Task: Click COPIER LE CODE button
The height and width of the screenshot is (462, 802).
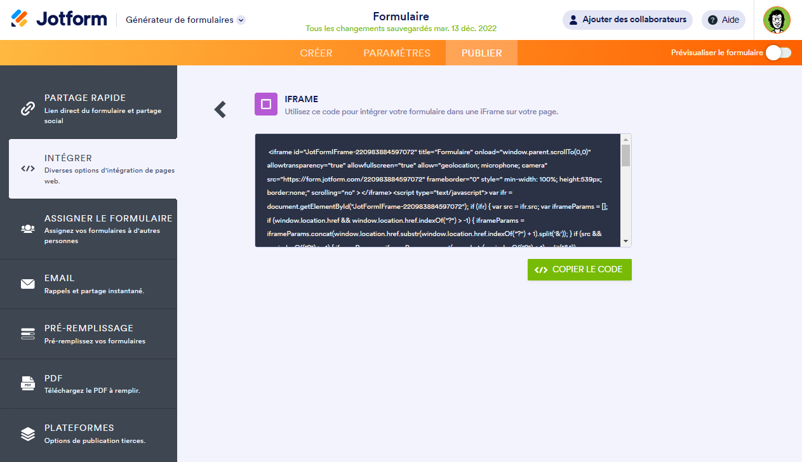Action: (579, 270)
